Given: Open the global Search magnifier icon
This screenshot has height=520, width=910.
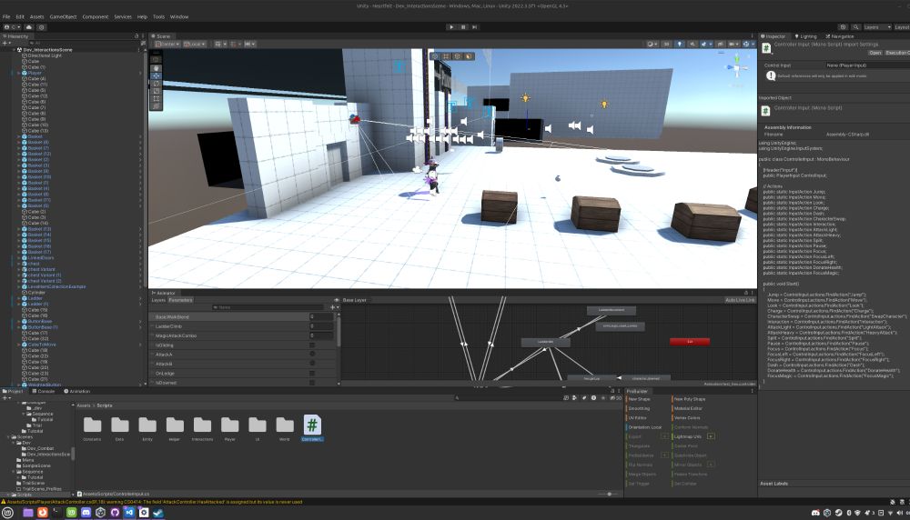Looking at the screenshot, I should [855, 27].
